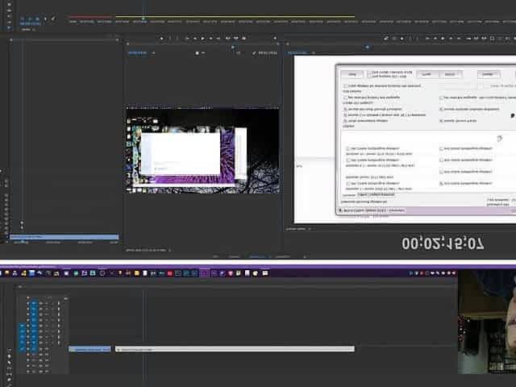Tick an unchecked checkbox in the settings dialog

pyautogui.click(x=348, y=149)
